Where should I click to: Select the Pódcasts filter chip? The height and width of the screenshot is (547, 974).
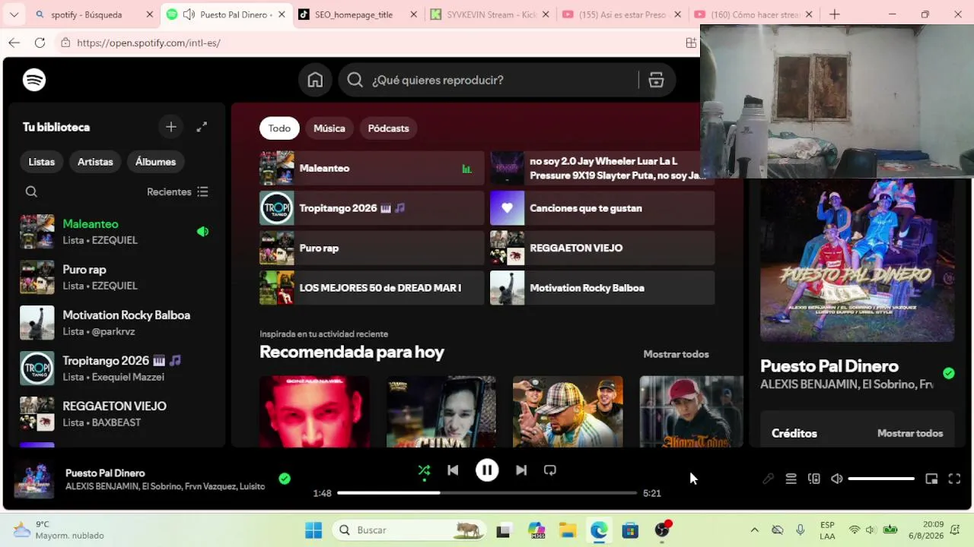click(x=388, y=128)
